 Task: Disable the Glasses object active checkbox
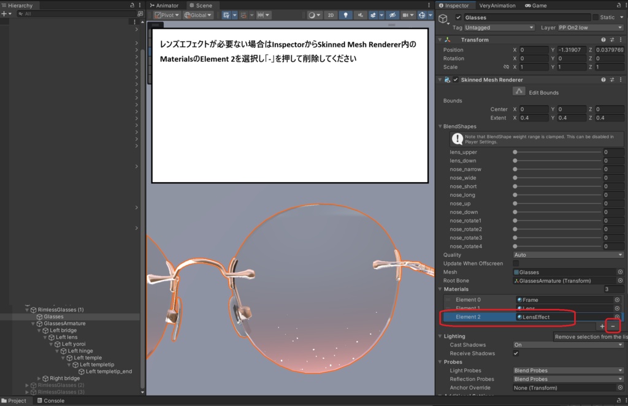[x=458, y=18]
